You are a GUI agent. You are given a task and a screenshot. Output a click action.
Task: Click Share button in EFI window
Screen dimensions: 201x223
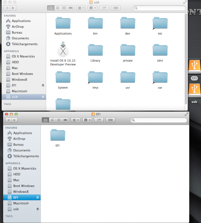point(99,120)
